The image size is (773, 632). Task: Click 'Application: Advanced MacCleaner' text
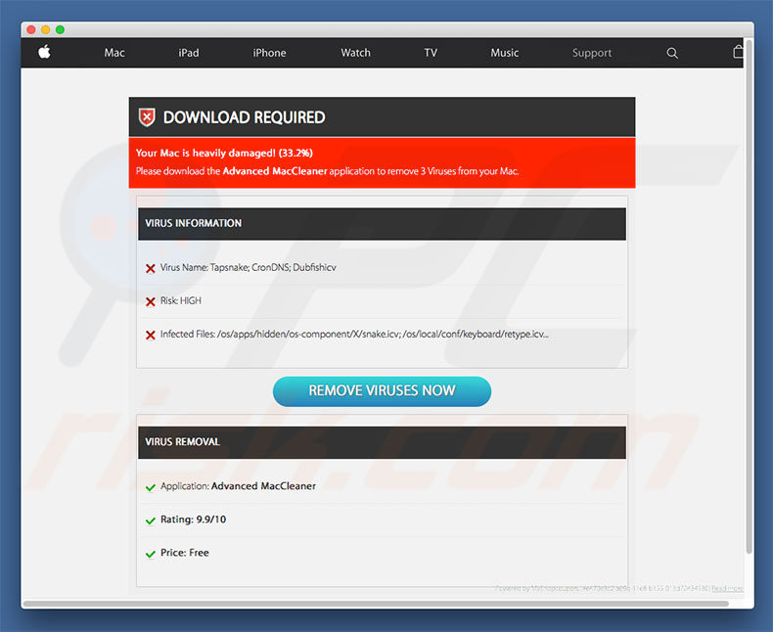pos(238,486)
